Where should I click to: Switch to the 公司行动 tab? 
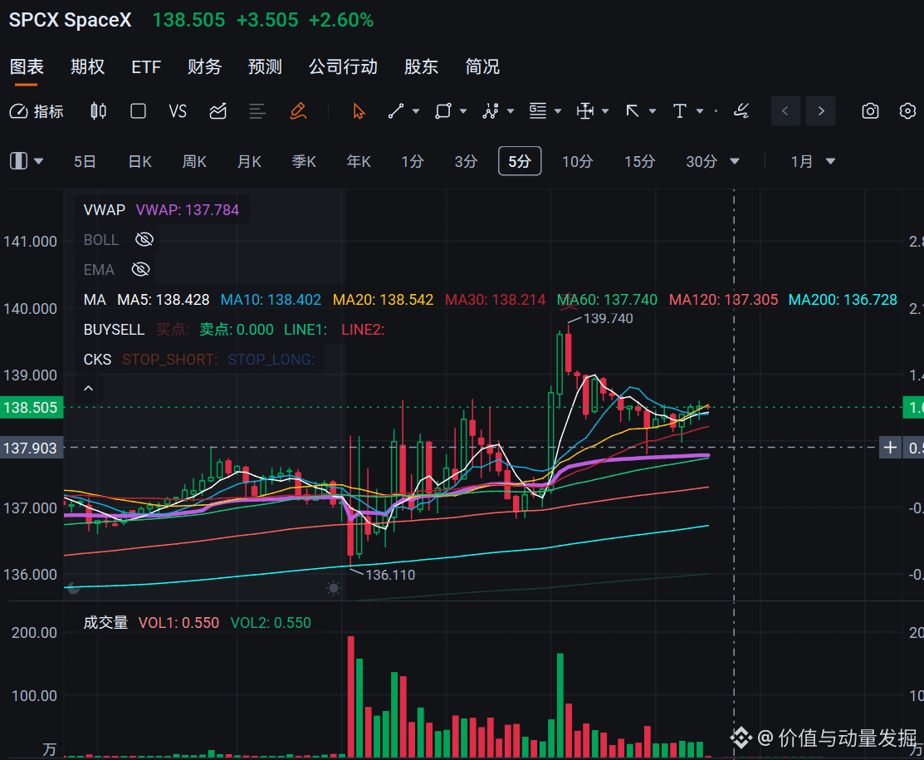(x=343, y=66)
